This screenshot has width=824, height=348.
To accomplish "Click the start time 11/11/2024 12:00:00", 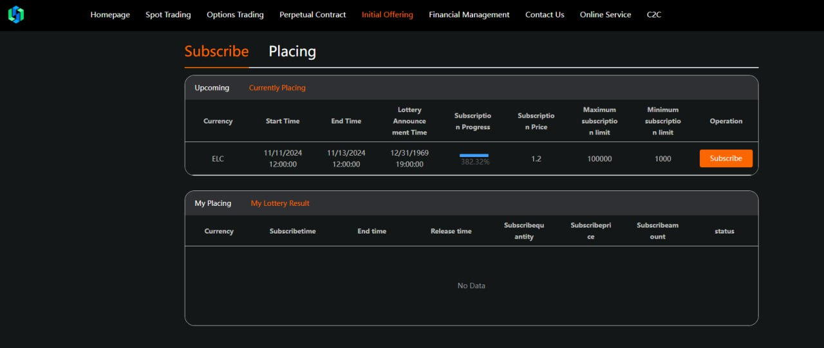I will pyautogui.click(x=283, y=159).
